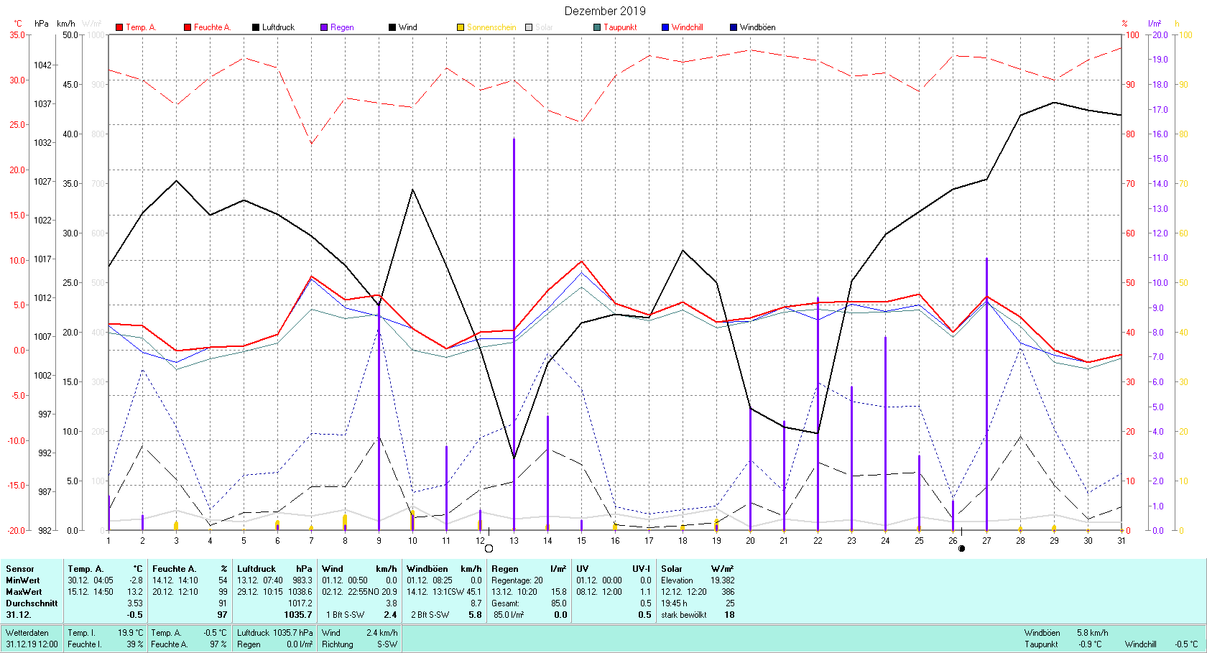
Task: Click the 'hPa' pressure axis unit label
Action: pos(42,24)
